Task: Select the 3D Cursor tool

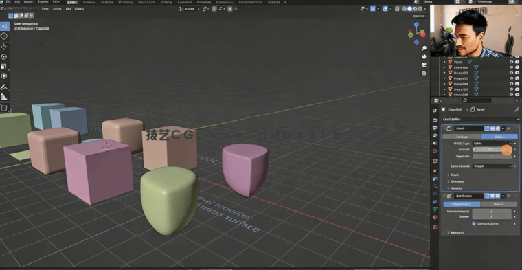Action: click(x=4, y=36)
